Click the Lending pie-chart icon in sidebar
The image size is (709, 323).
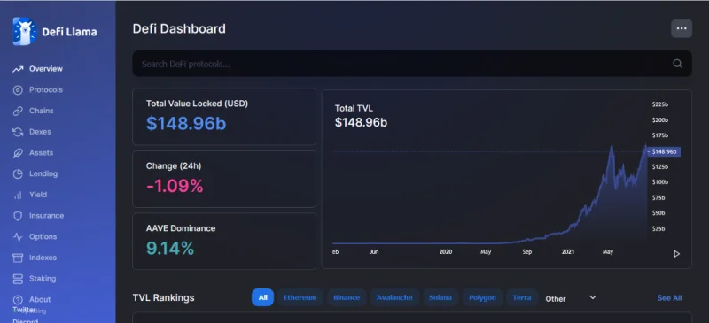click(x=18, y=174)
